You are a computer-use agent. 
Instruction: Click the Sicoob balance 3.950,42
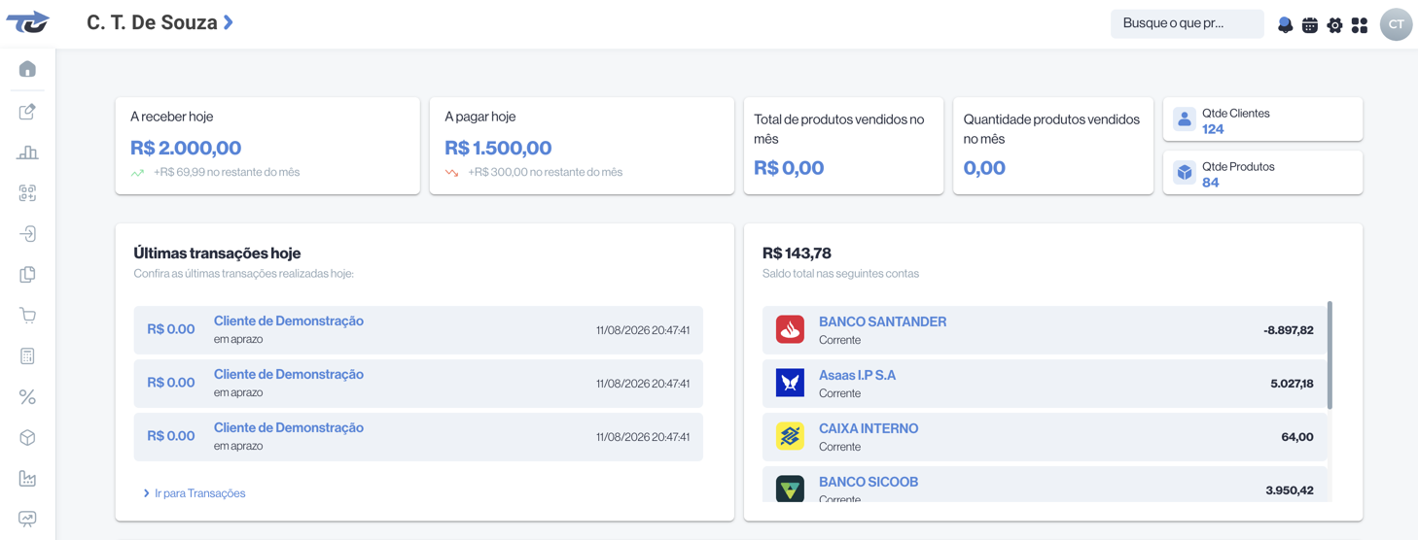1290,490
